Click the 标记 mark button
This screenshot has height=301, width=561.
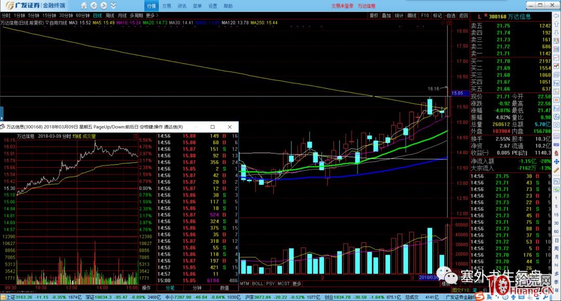437,16
